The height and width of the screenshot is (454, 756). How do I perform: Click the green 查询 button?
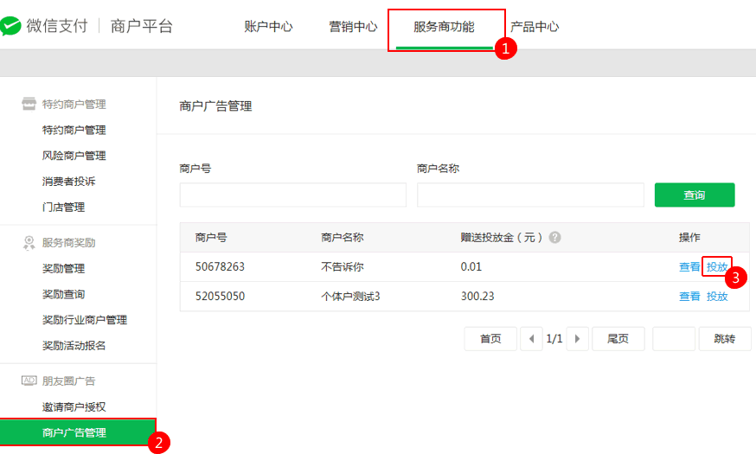(695, 195)
